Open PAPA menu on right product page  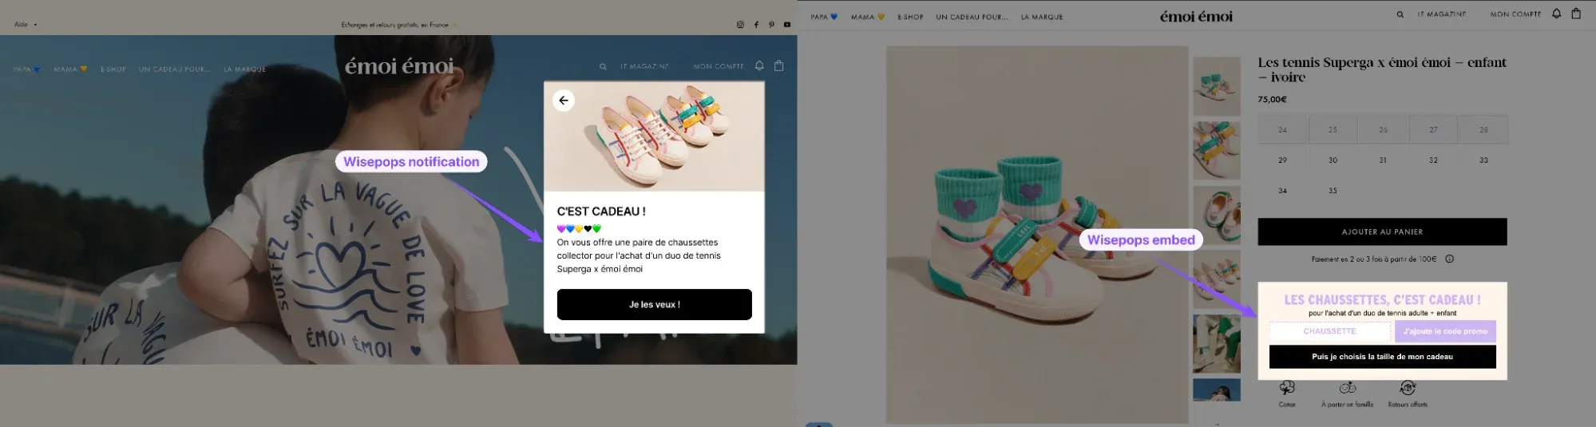[824, 17]
